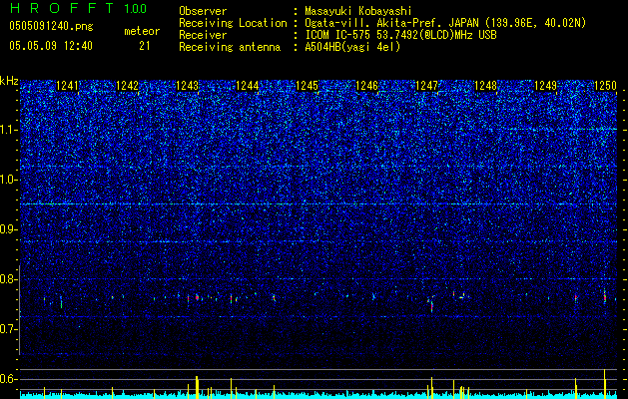628x399 pixels.
Task: Click the HROFFT 1.0.0 program title
Action: pyautogui.click(x=78, y=8)
